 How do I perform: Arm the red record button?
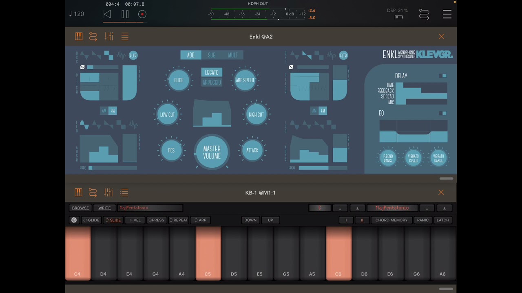pos(142,14)
